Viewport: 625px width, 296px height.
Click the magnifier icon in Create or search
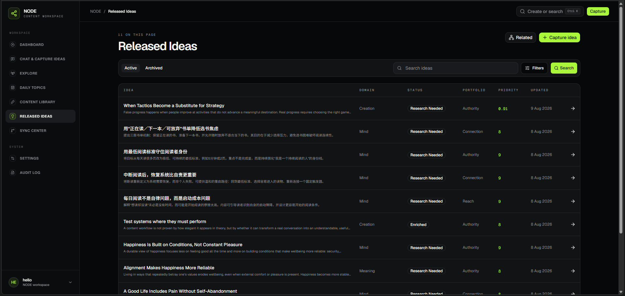pos(522,11)
